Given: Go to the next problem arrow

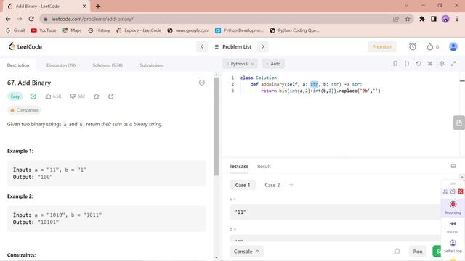Looking at the screenshot, I should coord(262,46).
